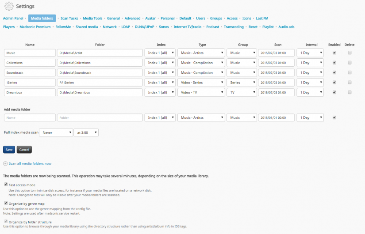Open Type dropdown for Collections folder
Viewport: 365px width, 234px height.
point(201,63)
